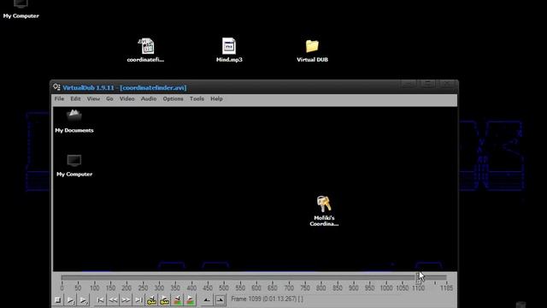
Task: Open the Help menu
Action: click(x=216, y=99)
